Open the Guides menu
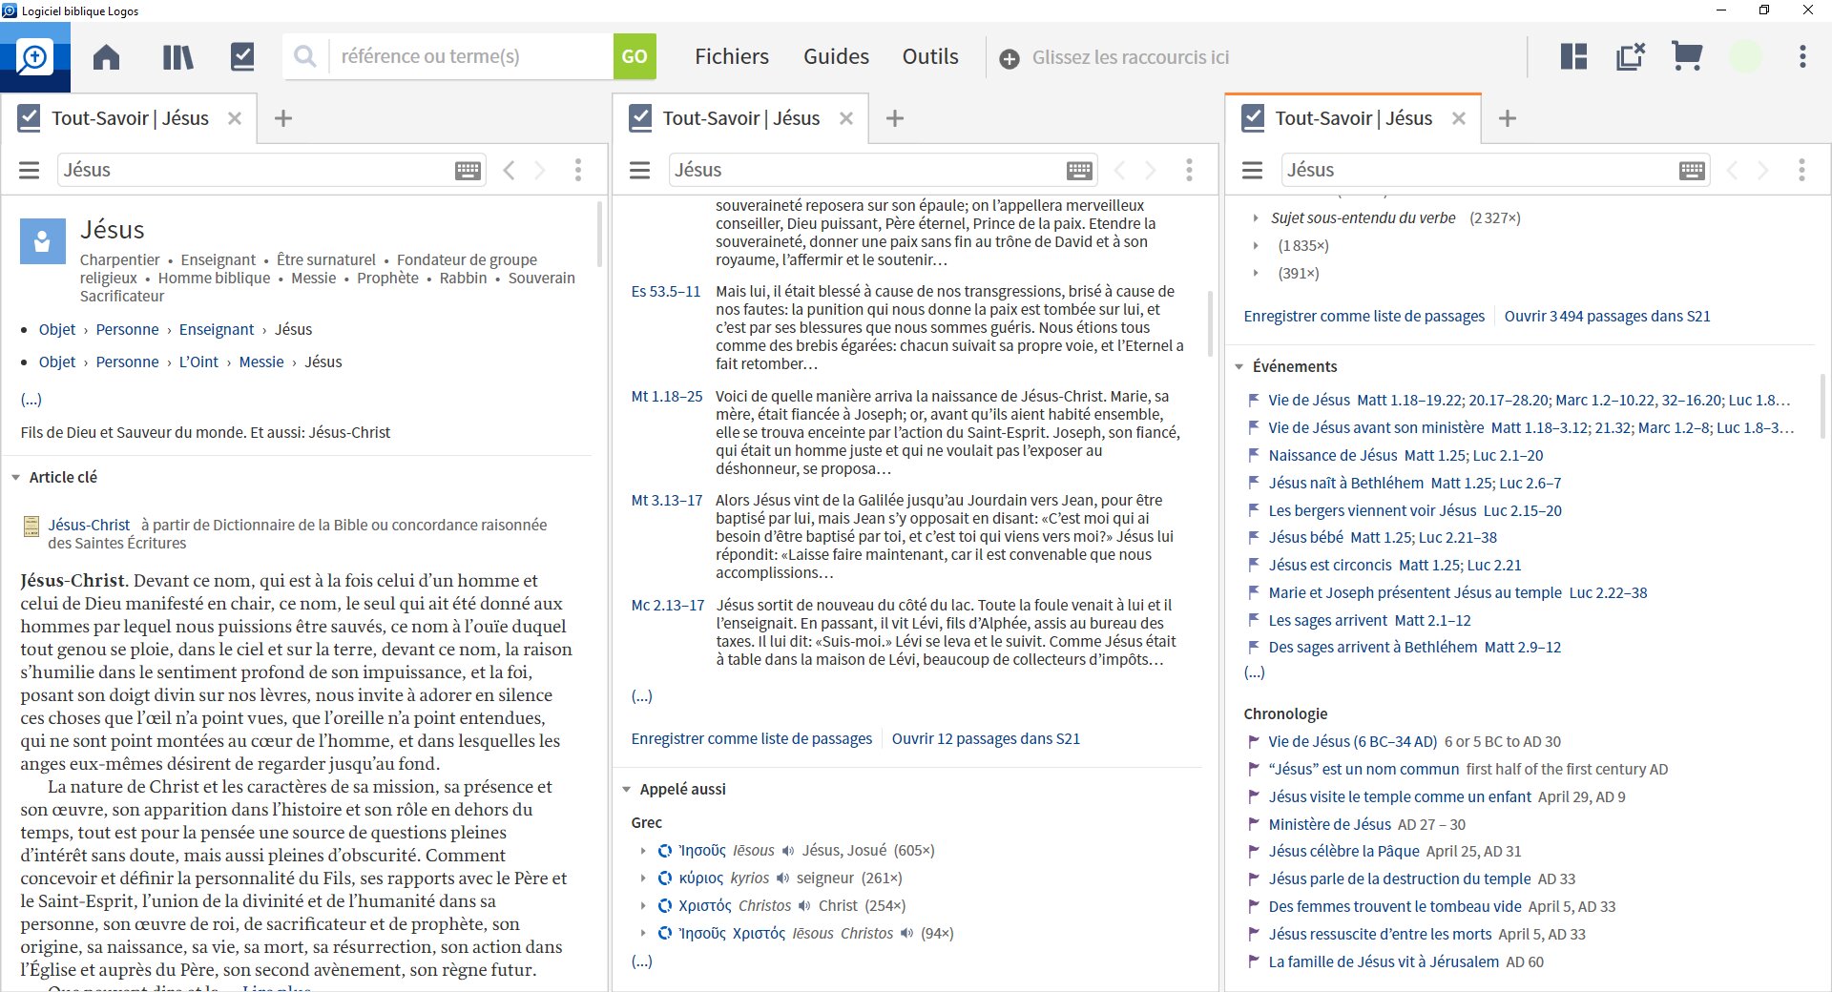 coord(836,56)
